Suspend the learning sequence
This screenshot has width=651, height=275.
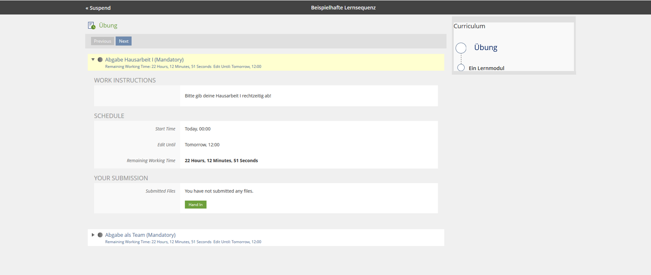(98, 8)
